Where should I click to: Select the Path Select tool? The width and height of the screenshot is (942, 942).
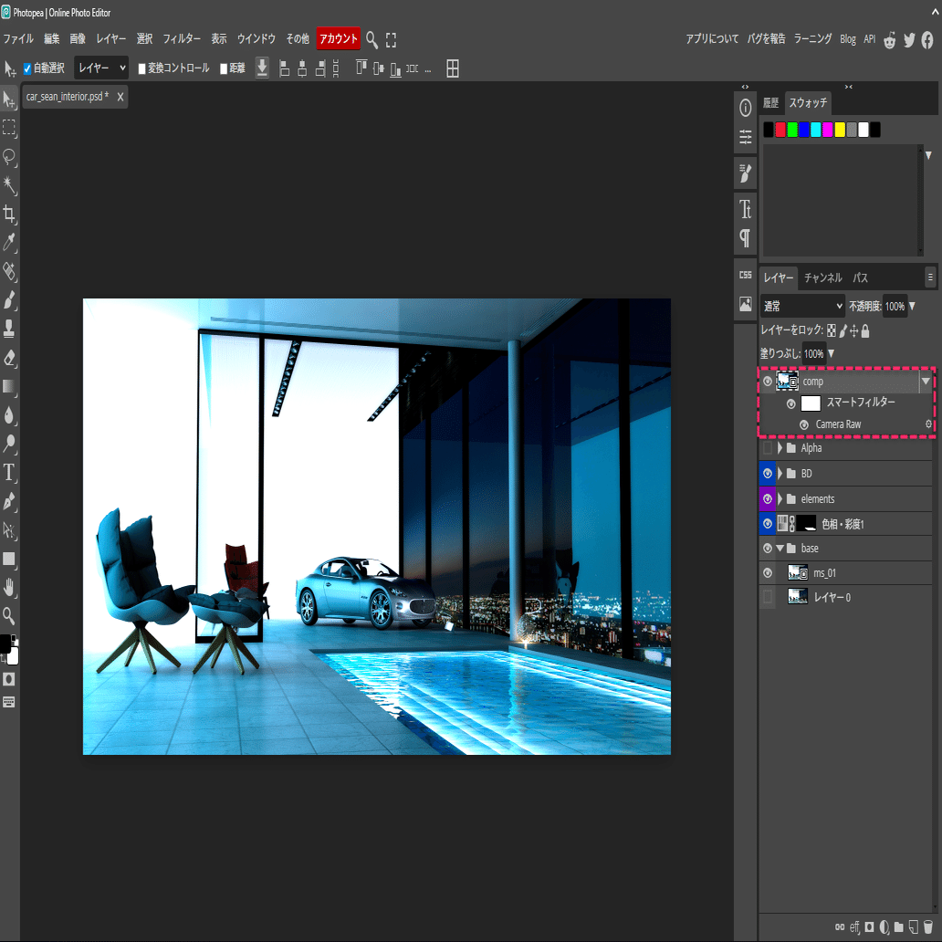click(x=9, y=530)
